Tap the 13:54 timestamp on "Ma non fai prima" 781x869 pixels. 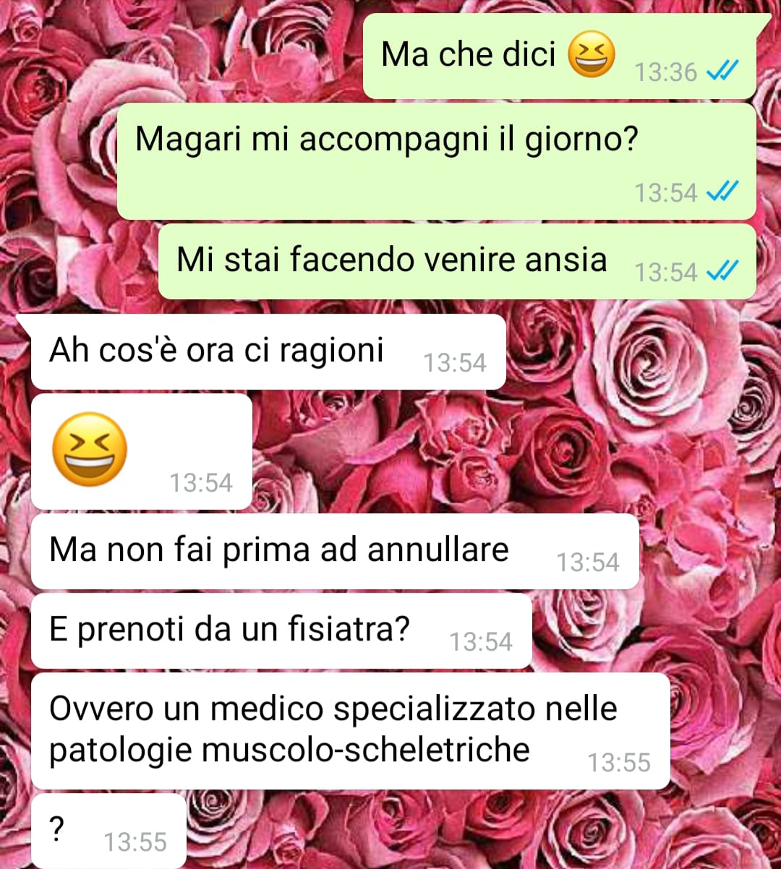click(588, 562)
